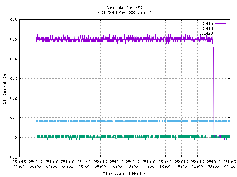
Task: Pick the LCL42B legend label
Action: click(x=206, y=33)
